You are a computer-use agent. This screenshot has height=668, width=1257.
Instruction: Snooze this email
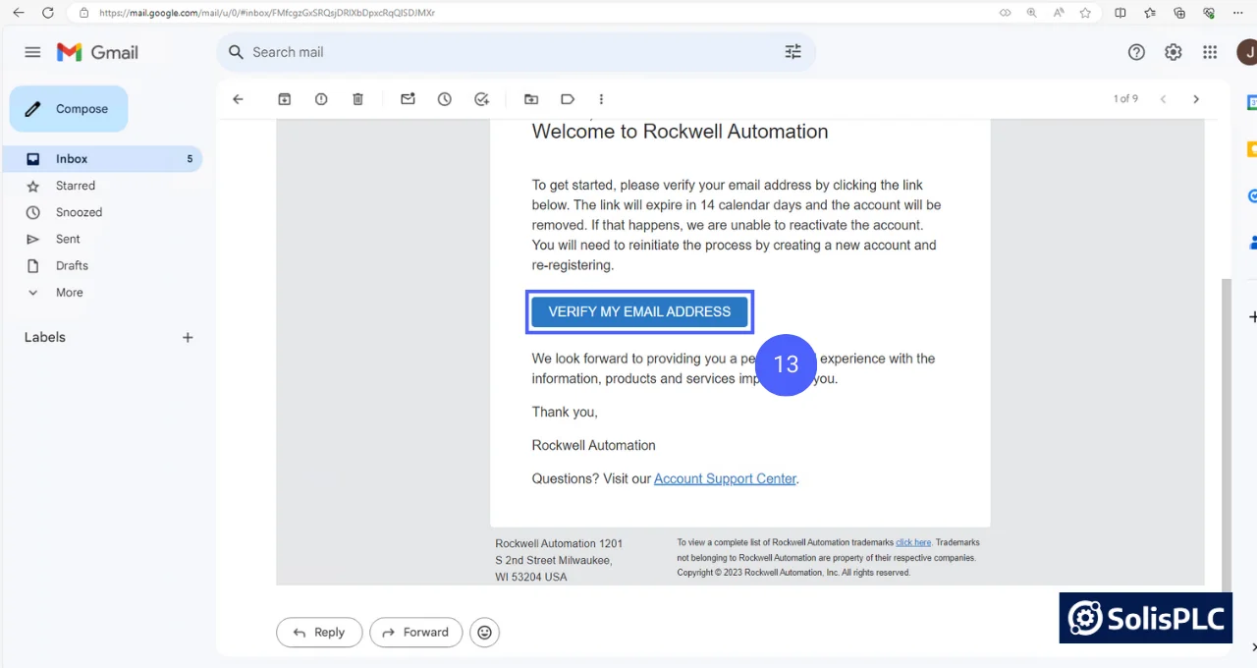444,98
